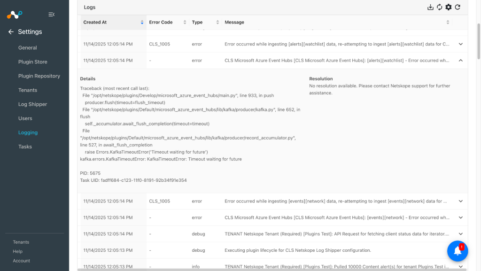Open the Account link
This screenshot has height=271, width=481.
click(22, 261)
